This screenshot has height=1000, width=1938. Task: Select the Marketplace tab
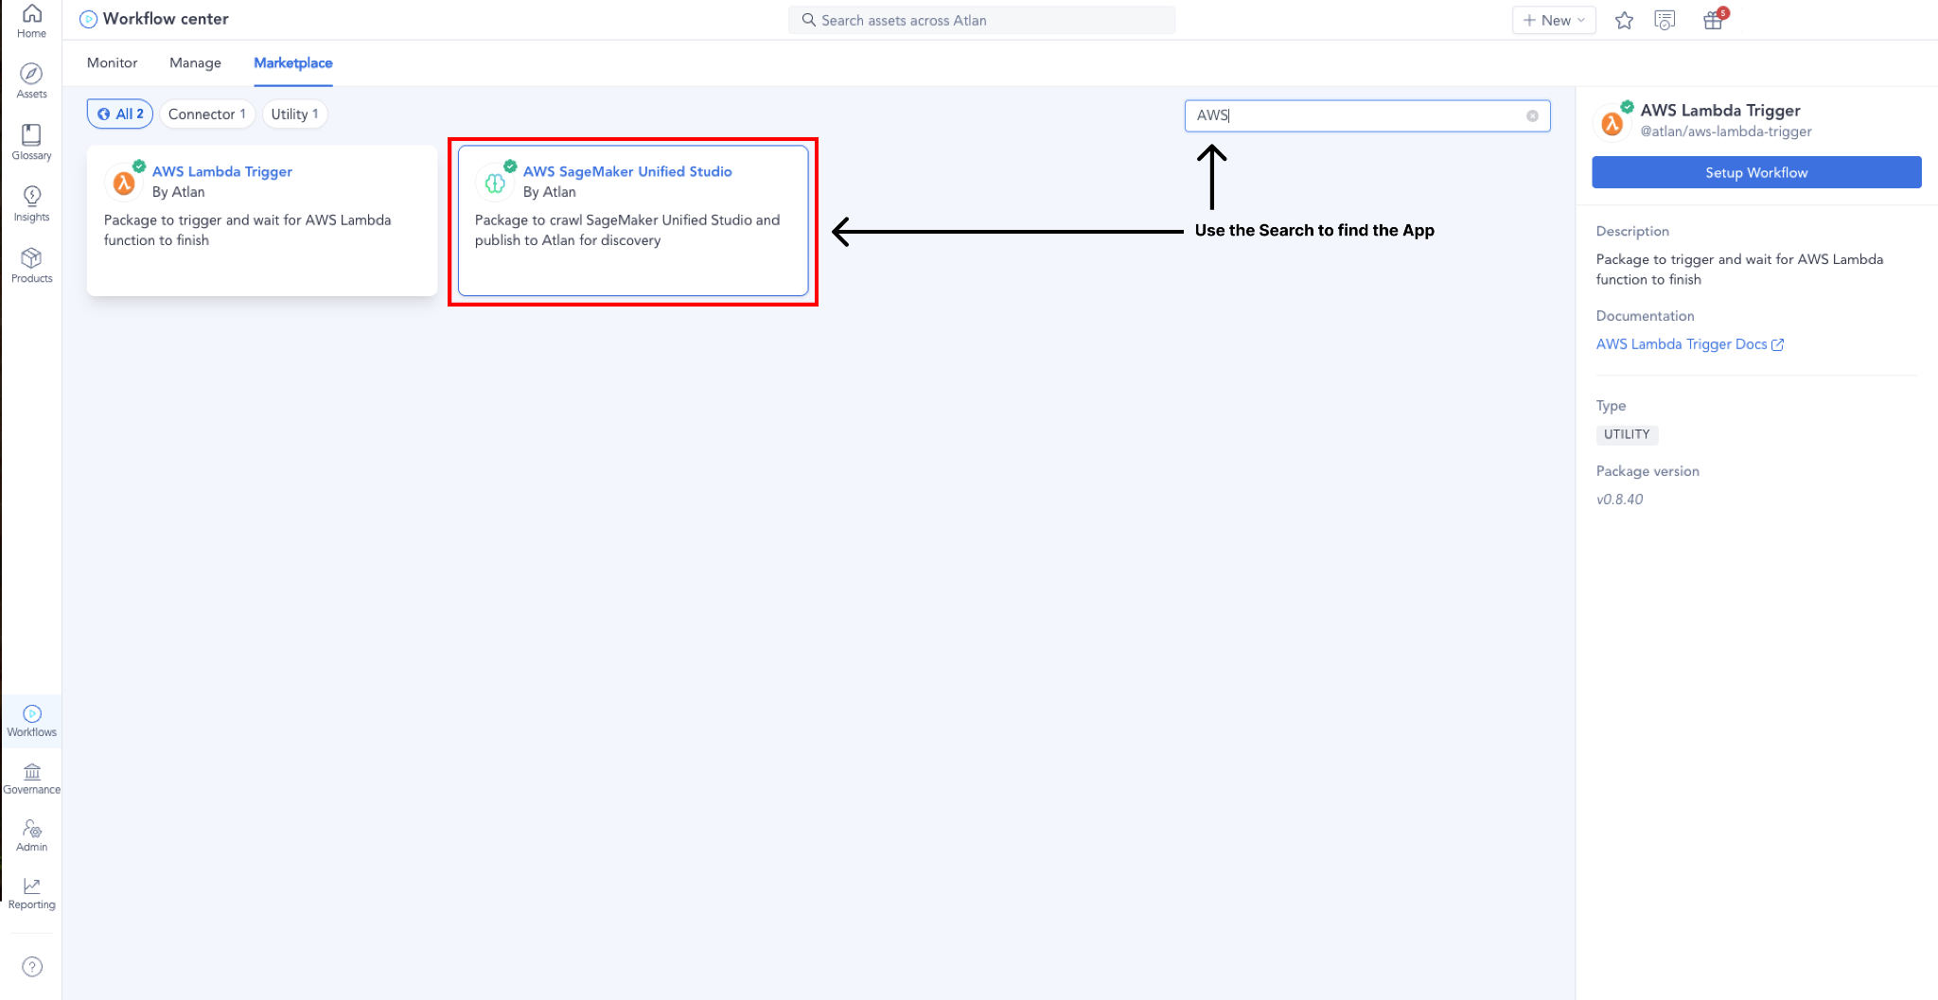(x=293, y=62)
